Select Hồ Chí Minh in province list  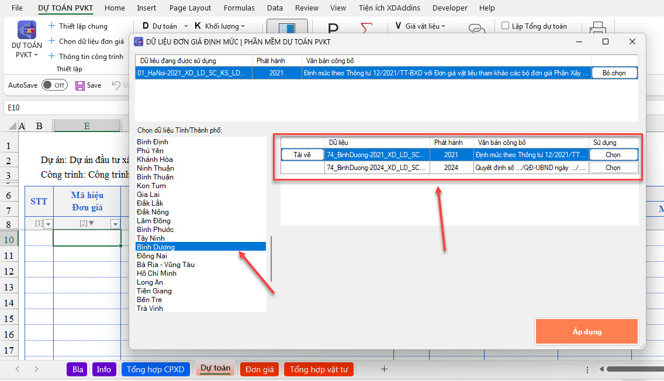pos(157,273)
